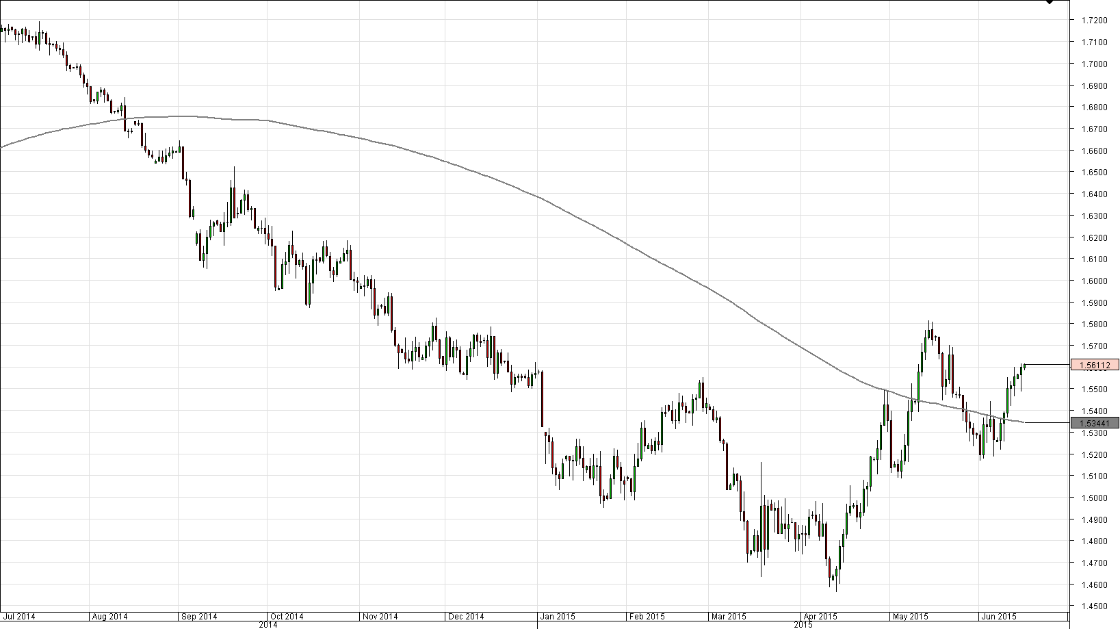This screenshot has width=1120, height=629.
Task: Select the 1.4800 price axis label
Action: (1094, 541)
